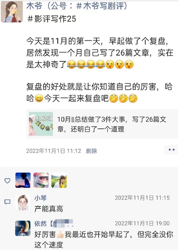178x250 pixels.
Task: Tap the post body text about 复盘
Action: (x=99, y=70)
